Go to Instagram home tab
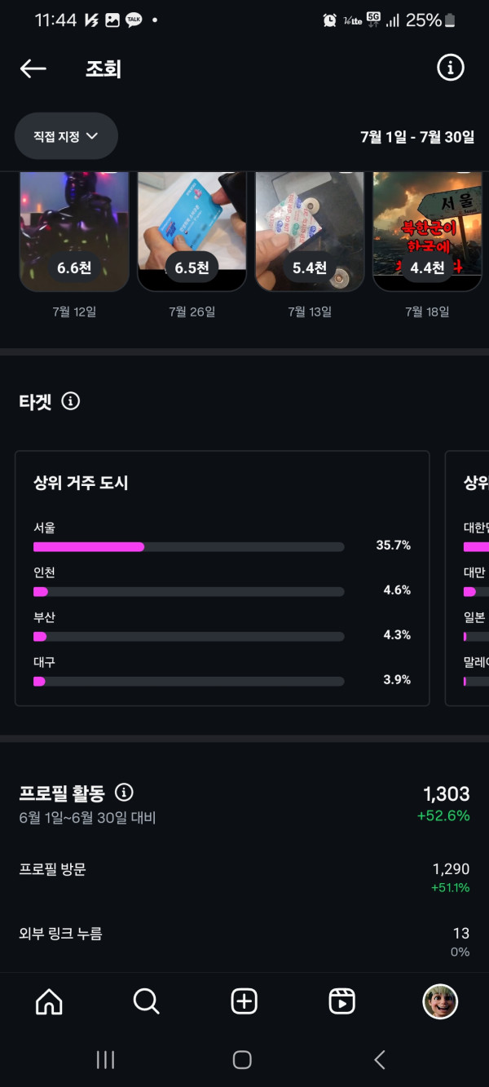Screen dimensions: 489x1087 coord(49,1001)
